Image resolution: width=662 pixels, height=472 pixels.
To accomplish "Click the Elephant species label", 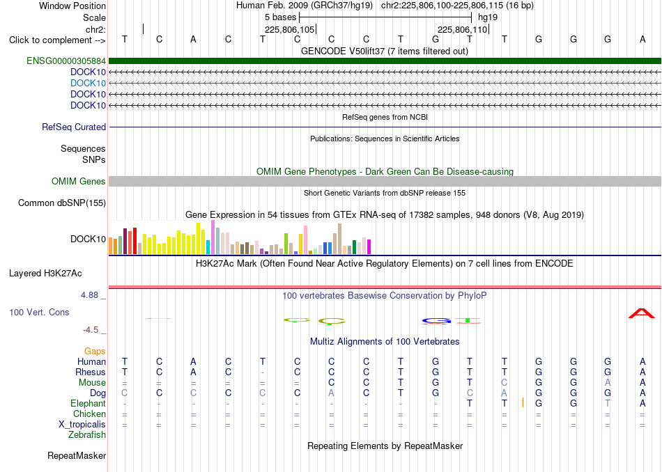I will tap(88, 403).
